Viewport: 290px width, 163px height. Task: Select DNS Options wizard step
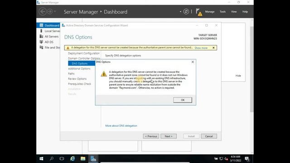[82, 63]
